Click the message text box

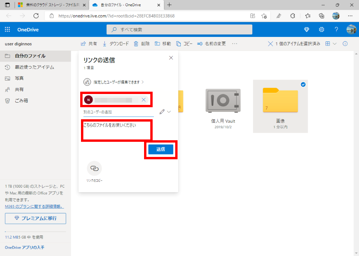pos(116,130)
